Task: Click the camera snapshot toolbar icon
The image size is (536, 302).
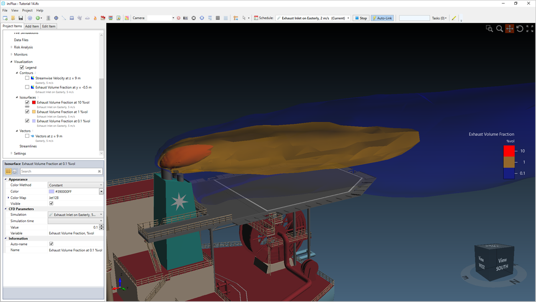Action: click(x=186, y=18)
